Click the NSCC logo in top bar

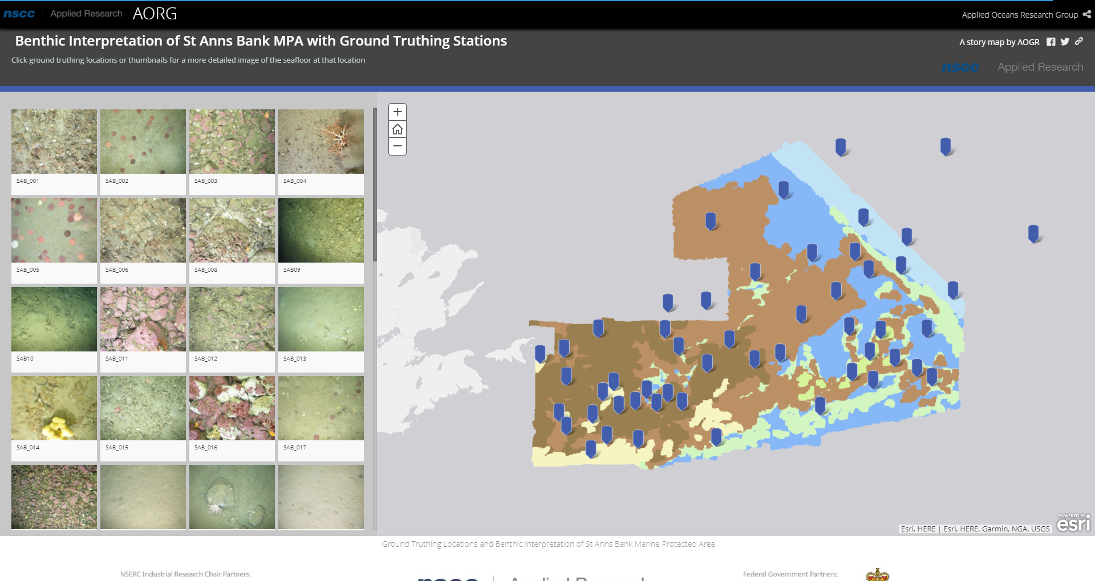(x=19, y=14)
